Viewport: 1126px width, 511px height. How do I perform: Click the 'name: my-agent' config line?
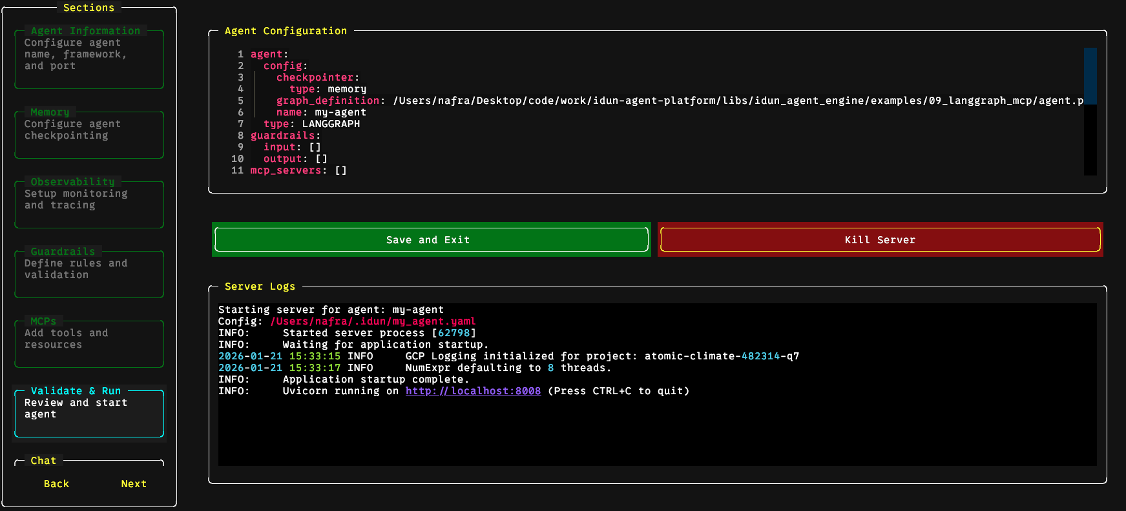click(x=321, y=112)
